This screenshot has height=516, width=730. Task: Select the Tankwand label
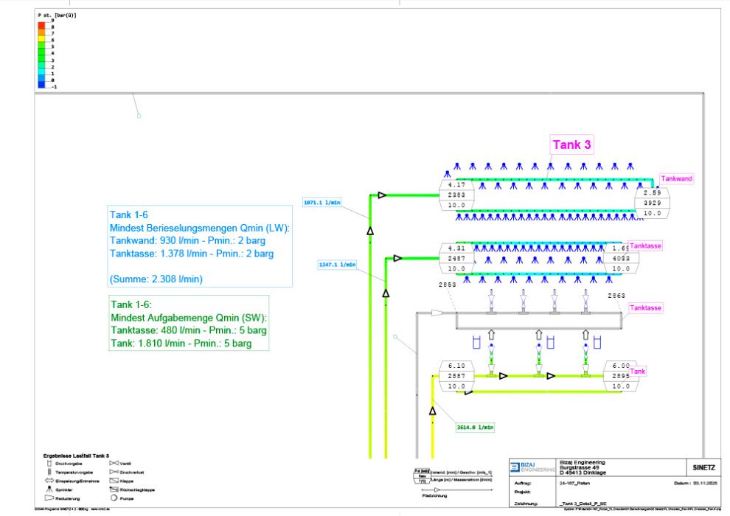point(676,178)
